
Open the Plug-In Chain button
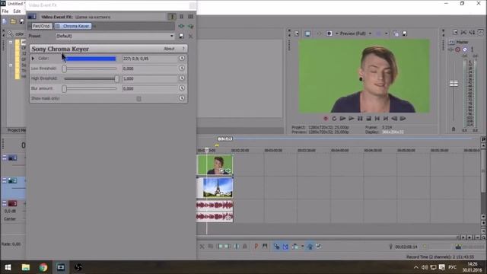tap(181, 26)
